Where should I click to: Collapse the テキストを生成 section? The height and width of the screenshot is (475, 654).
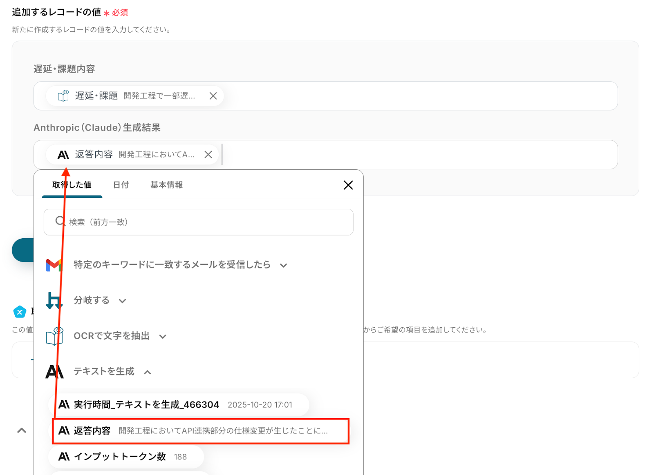click(148, 372)
